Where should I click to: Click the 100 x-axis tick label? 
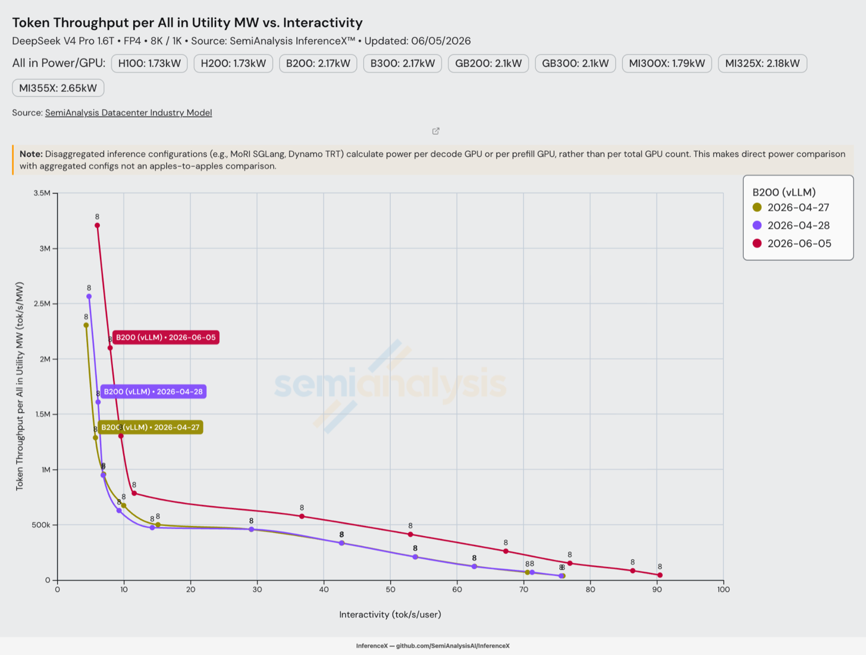(723, 590)
